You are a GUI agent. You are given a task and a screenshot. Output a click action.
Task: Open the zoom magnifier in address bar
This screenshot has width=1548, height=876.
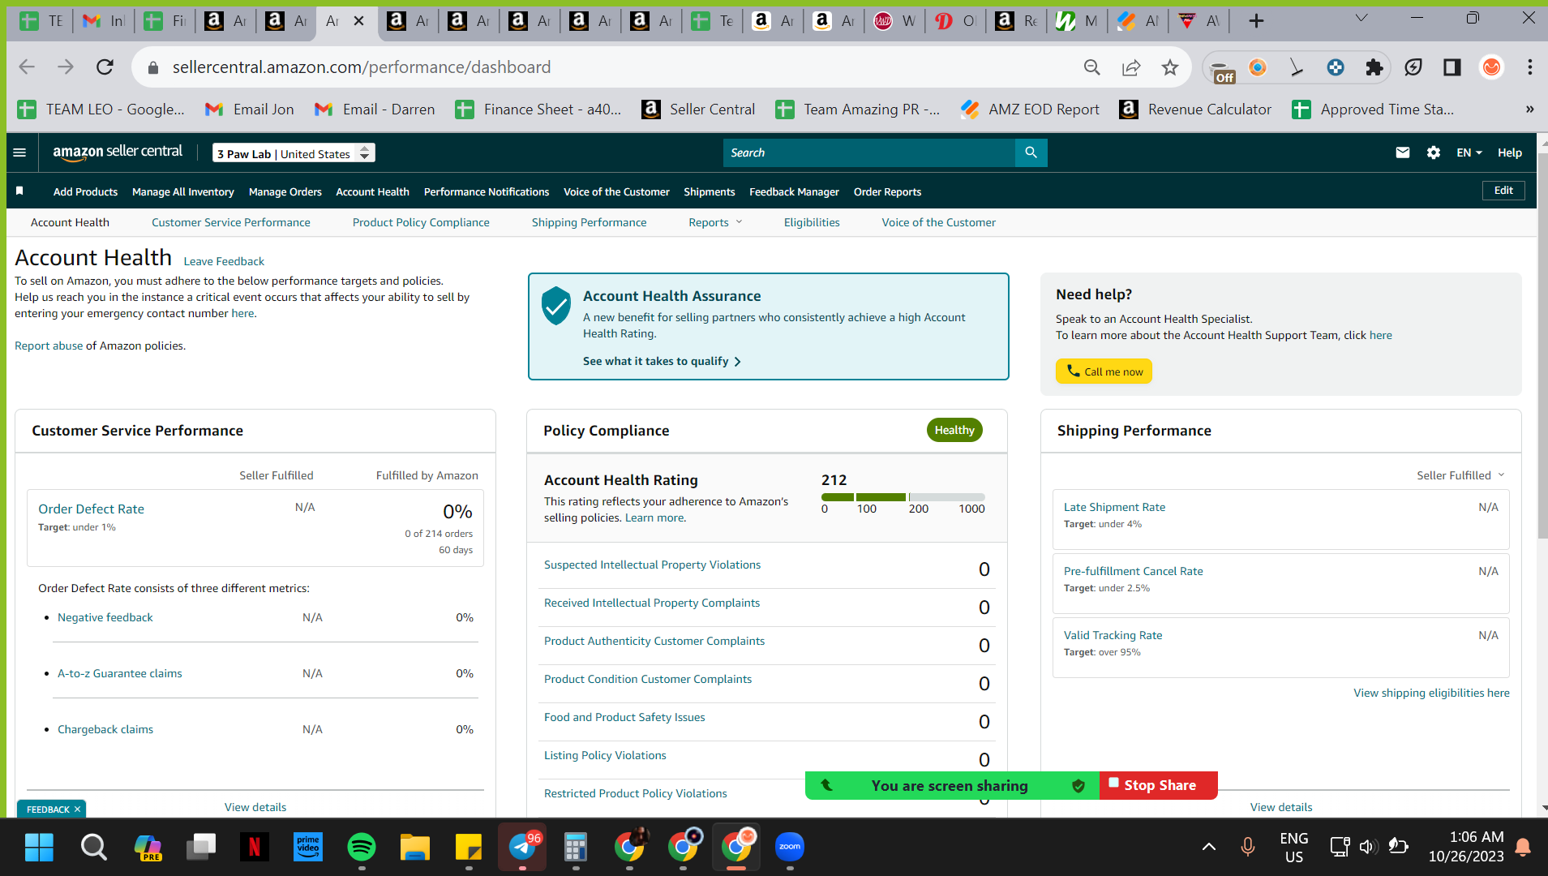[x=1091, y=67]
